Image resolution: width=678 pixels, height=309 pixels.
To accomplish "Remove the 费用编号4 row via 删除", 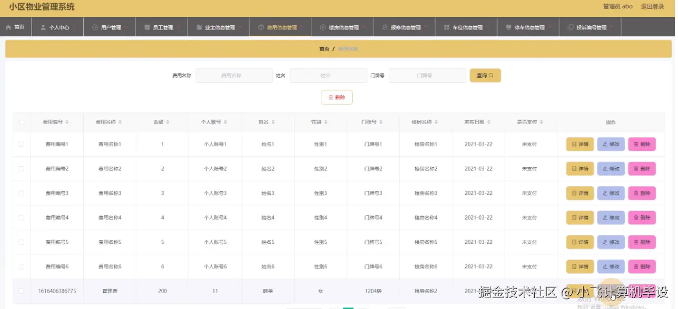I will click(642, 218).
